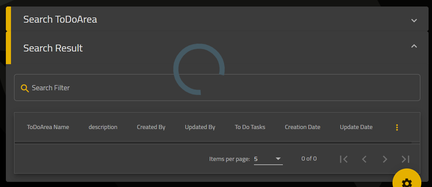Collapse the Search Result panel chevron
The width and height of the screenshot is (432, 187).
(x=414, y=46)
